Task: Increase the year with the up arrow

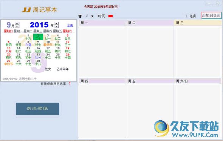Action: [57, 23]
